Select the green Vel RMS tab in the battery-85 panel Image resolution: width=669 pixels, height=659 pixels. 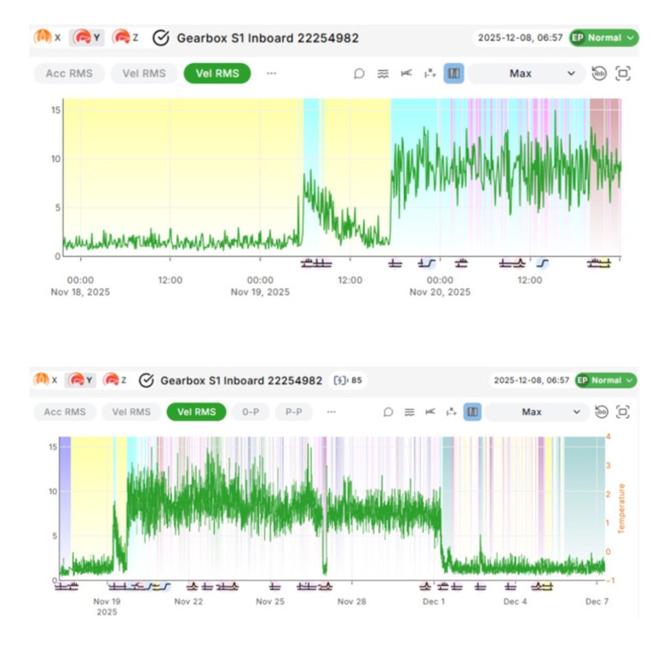coord(196,412)
